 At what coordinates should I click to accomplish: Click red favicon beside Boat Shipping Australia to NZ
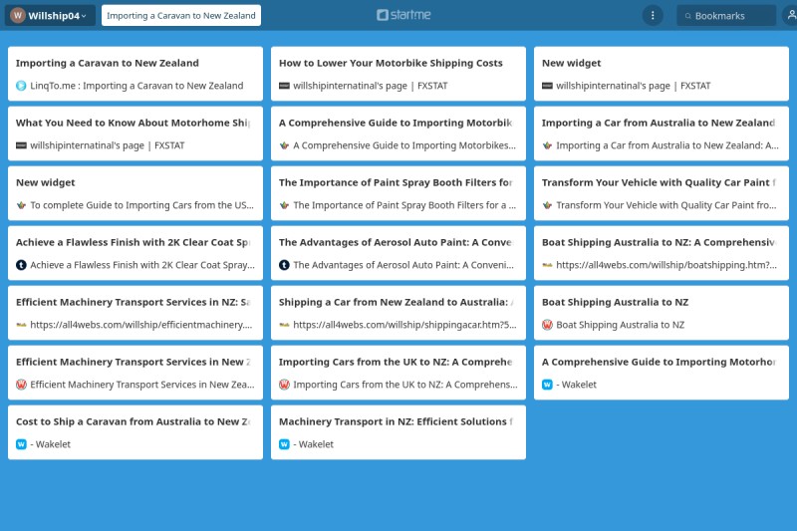[x=547, y=324]
